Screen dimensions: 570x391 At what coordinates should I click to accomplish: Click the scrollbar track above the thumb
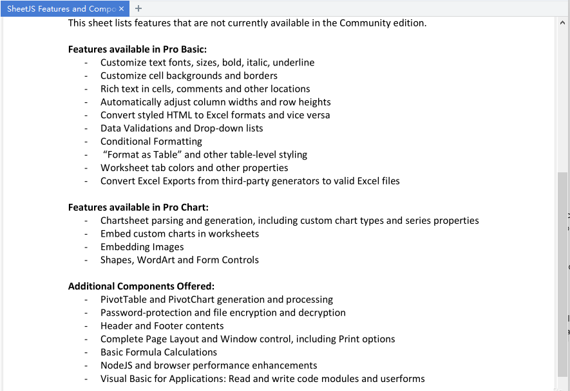[x=562, y=96]
